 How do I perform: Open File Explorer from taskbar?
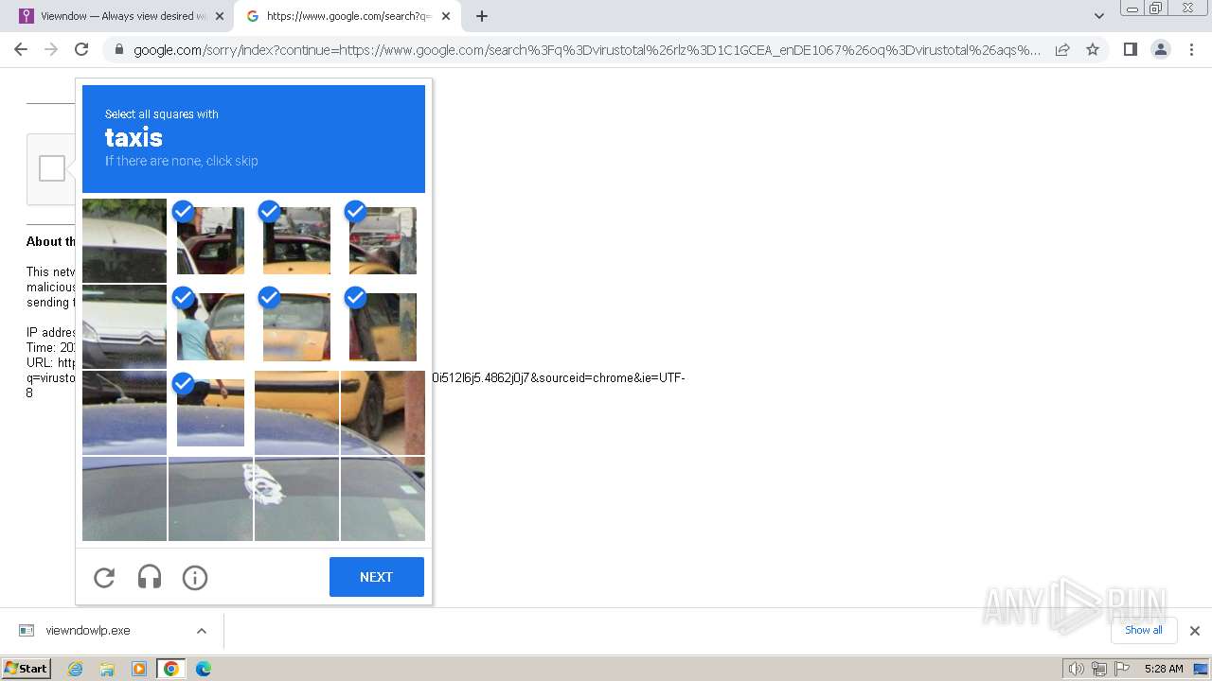pos(107,669)
